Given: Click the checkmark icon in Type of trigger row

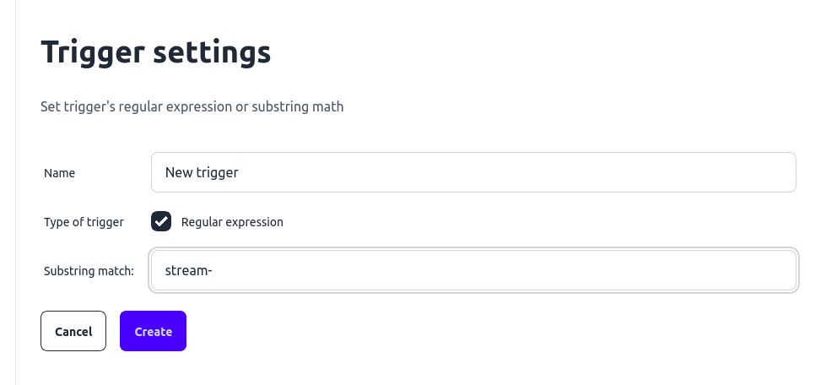Looking at the screenshot, I should (x=161, y=221).
